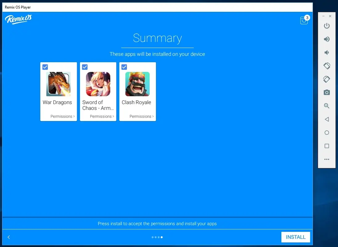The width and height of the screenshot is (338, 247).
Task: Uncheck the War Dragons checkbox
Action: click(x=45, y=67)
